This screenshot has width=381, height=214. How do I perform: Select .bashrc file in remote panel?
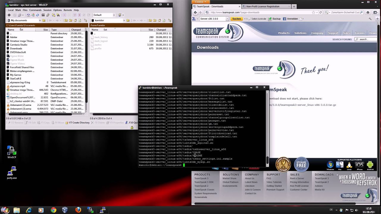98,45
